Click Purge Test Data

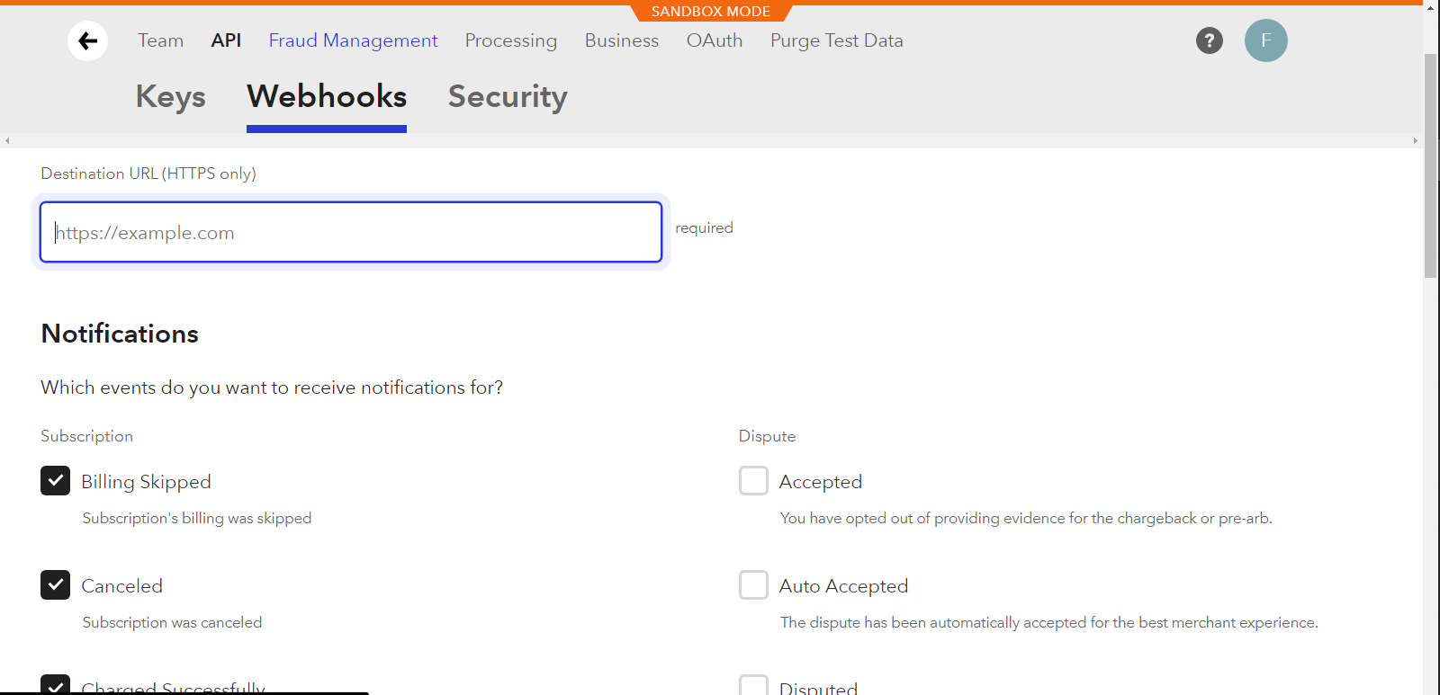pyautogui.click(x=837, y=40)
